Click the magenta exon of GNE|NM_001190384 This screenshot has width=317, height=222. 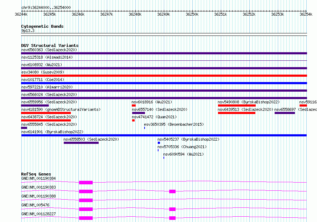point(86,183)
